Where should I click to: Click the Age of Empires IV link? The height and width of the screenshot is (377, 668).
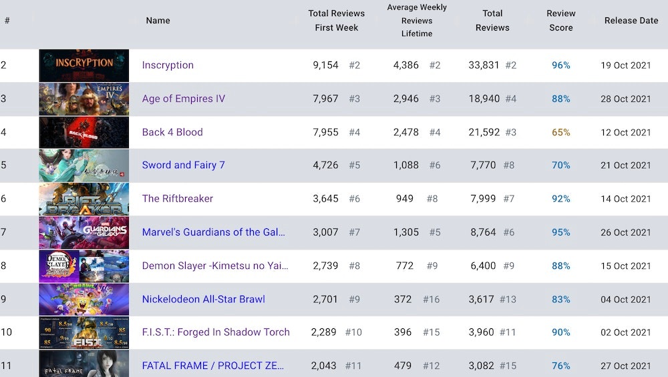[x=184, y=99]
